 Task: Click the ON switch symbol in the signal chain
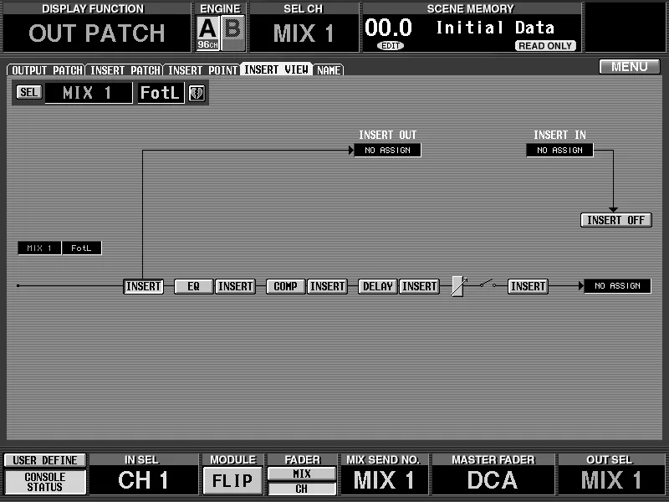[x=488, y=284]
